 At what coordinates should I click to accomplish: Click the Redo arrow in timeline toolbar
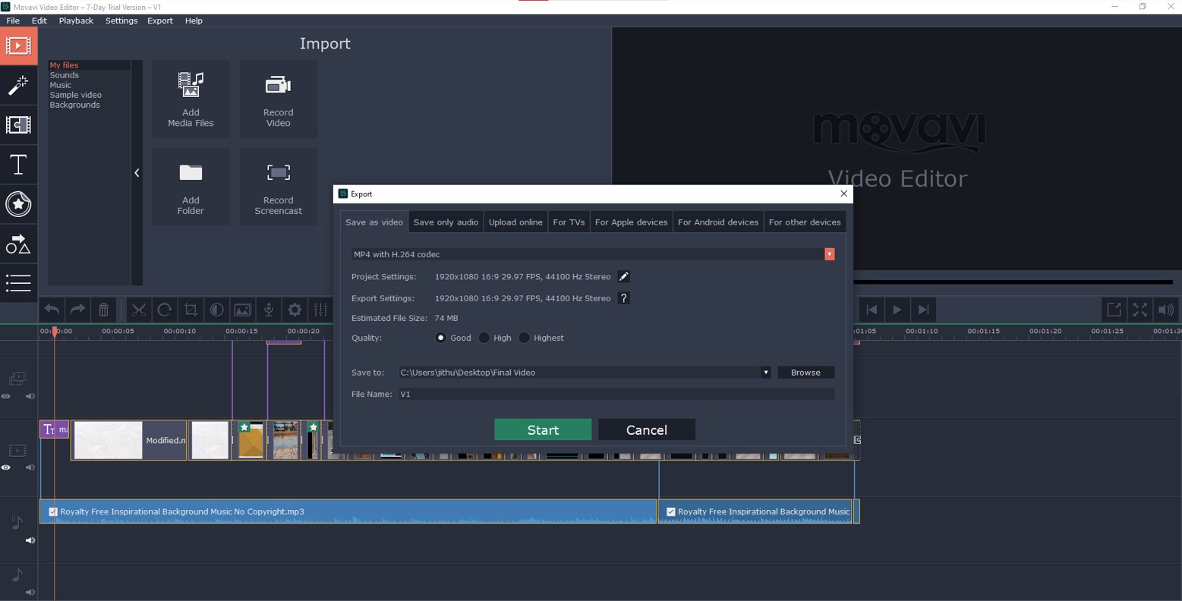click(x=77, y=310)
